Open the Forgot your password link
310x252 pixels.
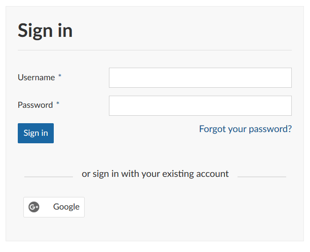[x=245, y=129]
